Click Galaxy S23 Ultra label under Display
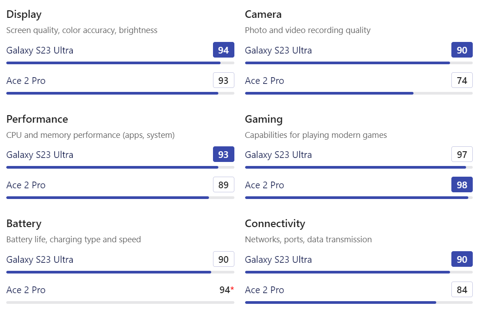This screenshot has width=479, height=319. [40, 50]
